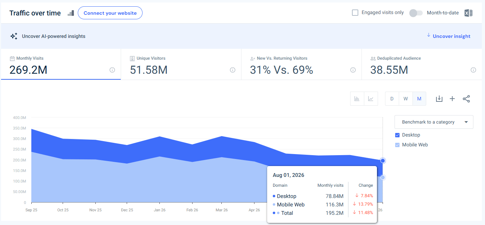485x225 pixels.
Task: Toggle the Month-to-date switch
Action: (x=416, y=13)
